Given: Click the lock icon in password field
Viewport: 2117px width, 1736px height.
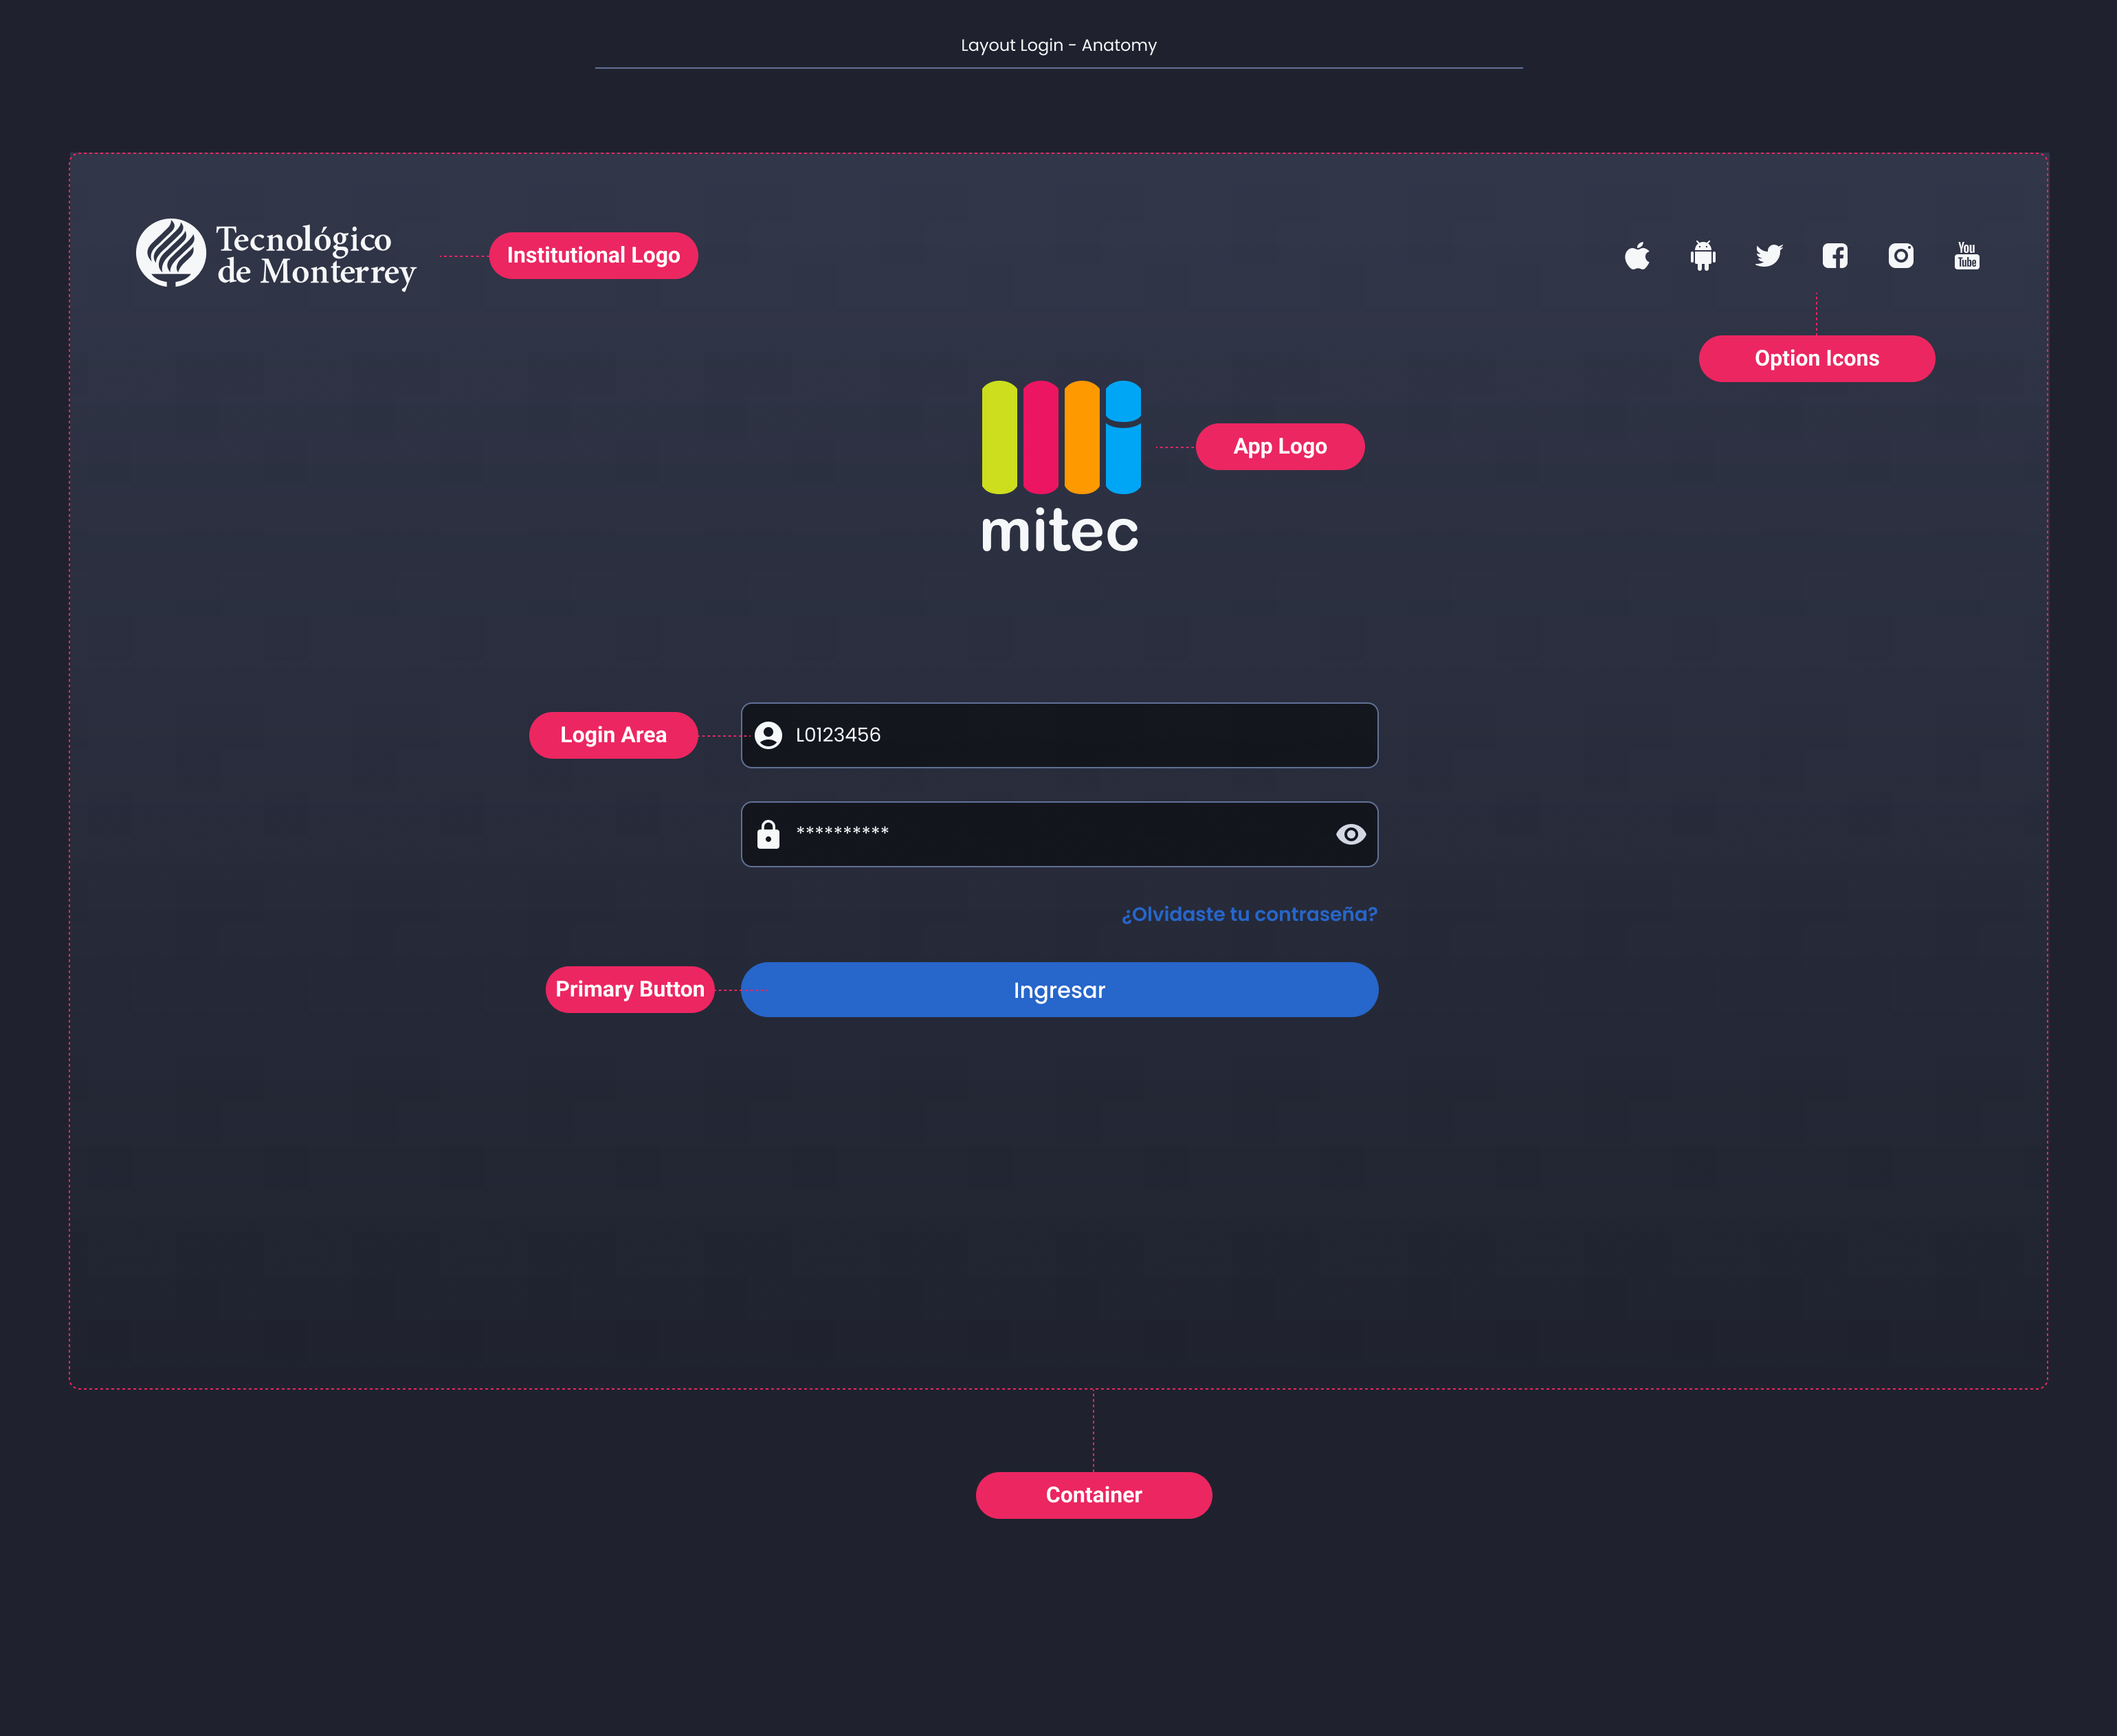Looking at the screenshot, I should (x=768, y=834).
